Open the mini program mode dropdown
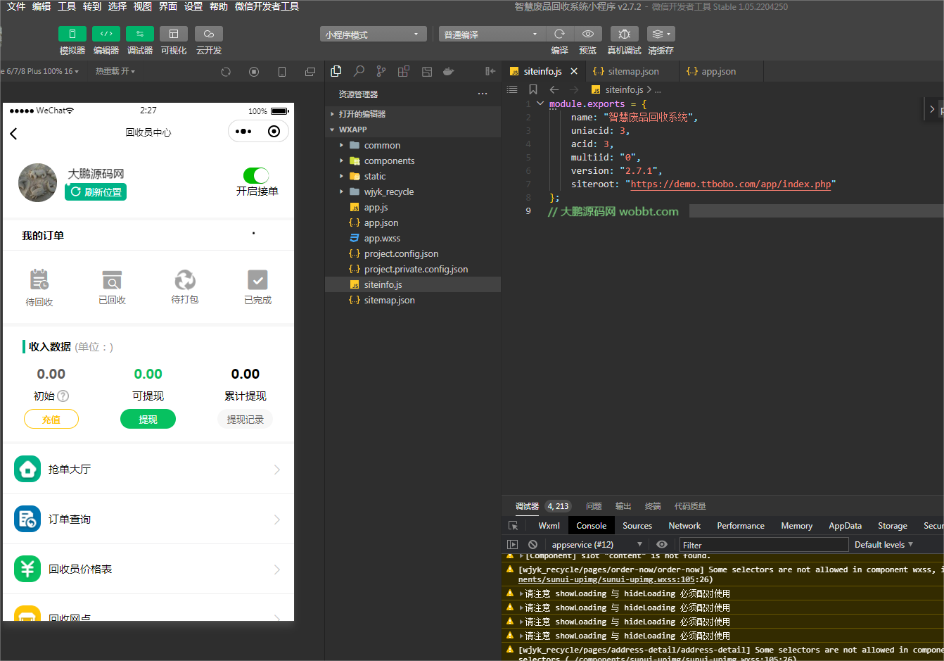This screenshot has width=944, height=661. point(373,34)
